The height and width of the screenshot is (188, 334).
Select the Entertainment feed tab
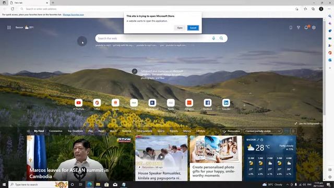coord(144,131)
